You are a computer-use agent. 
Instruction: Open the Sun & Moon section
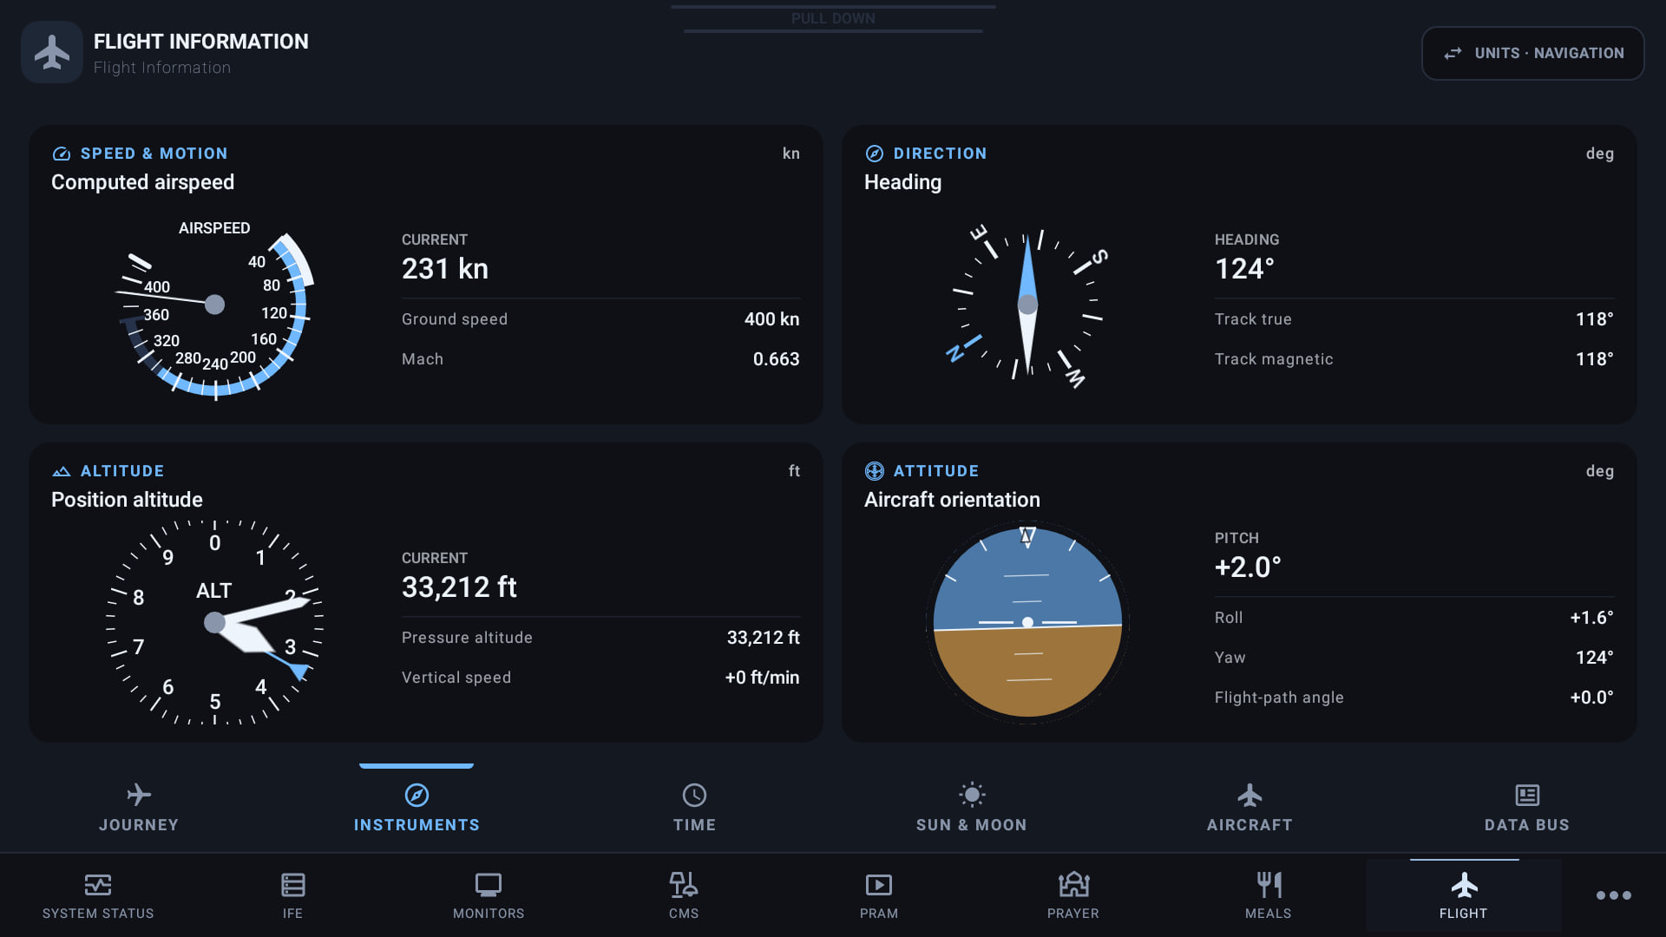(x=971, y=808)
